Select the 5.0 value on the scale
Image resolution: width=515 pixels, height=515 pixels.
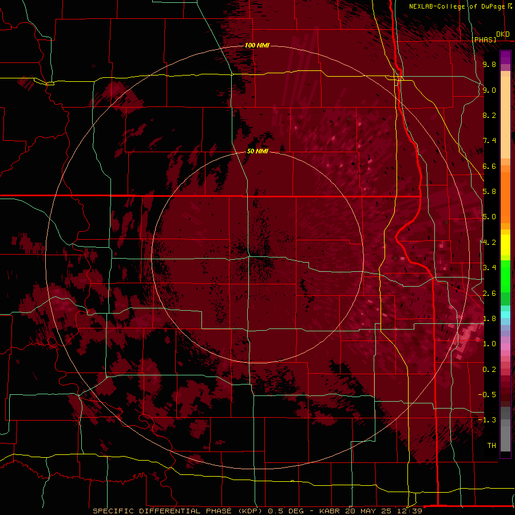(x=489, y=217)
